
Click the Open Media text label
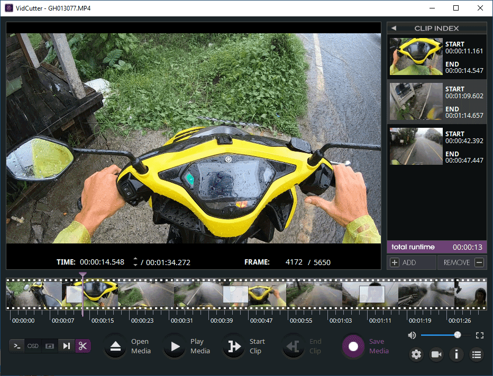click(141, 346)
